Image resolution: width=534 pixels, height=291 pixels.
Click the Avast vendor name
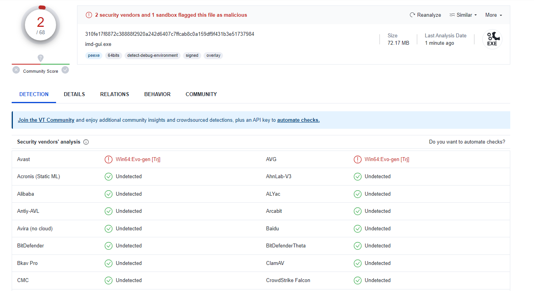coord(23,160)
